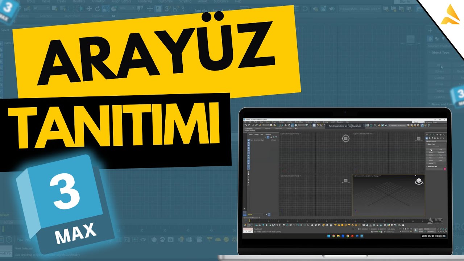Activate the Select and Link tool
This screenshot has width=464, height=261.
coord(253,125)
